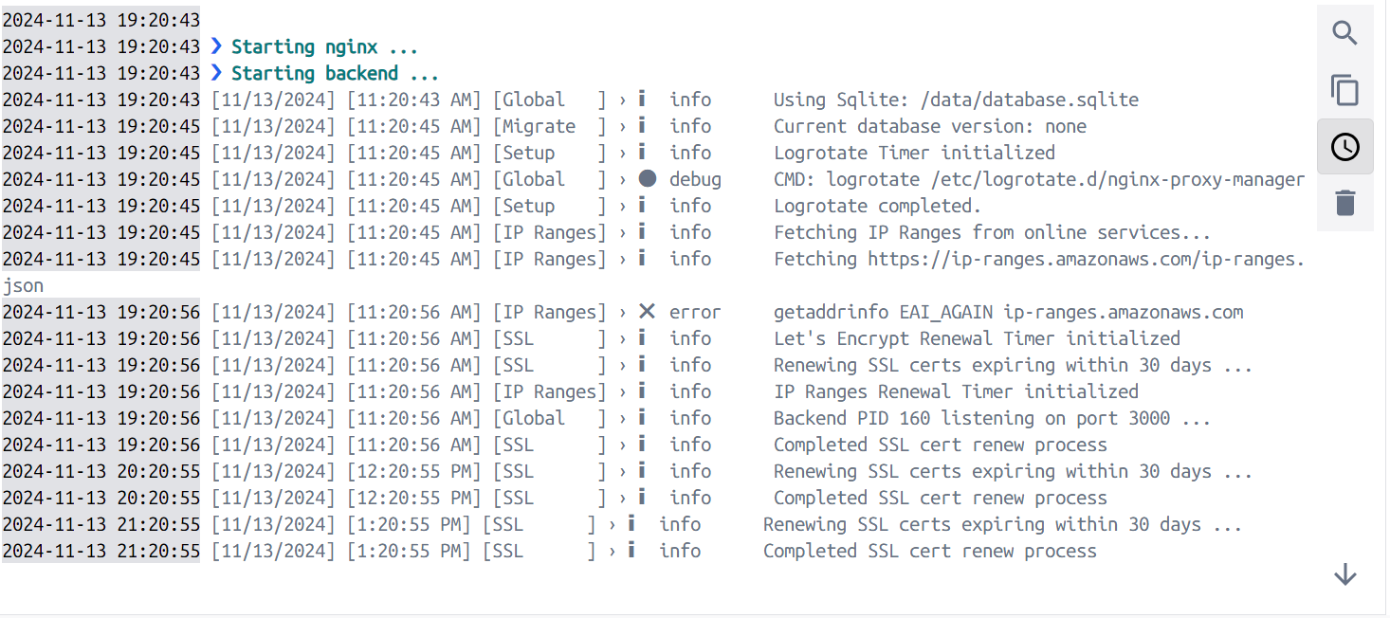The width and height of the screenshot is (1390, 618).
Task: Click the [Setup] tag on 'Logrotate completed' line
Action: [549, 206]
